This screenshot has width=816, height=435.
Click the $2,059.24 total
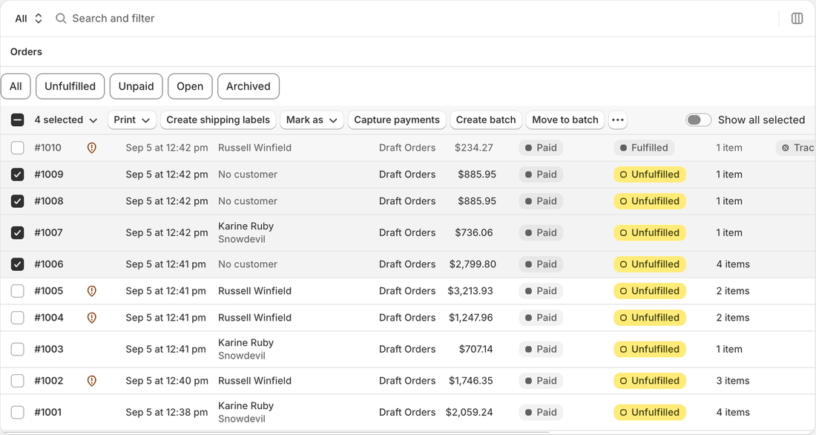point(469,413)
